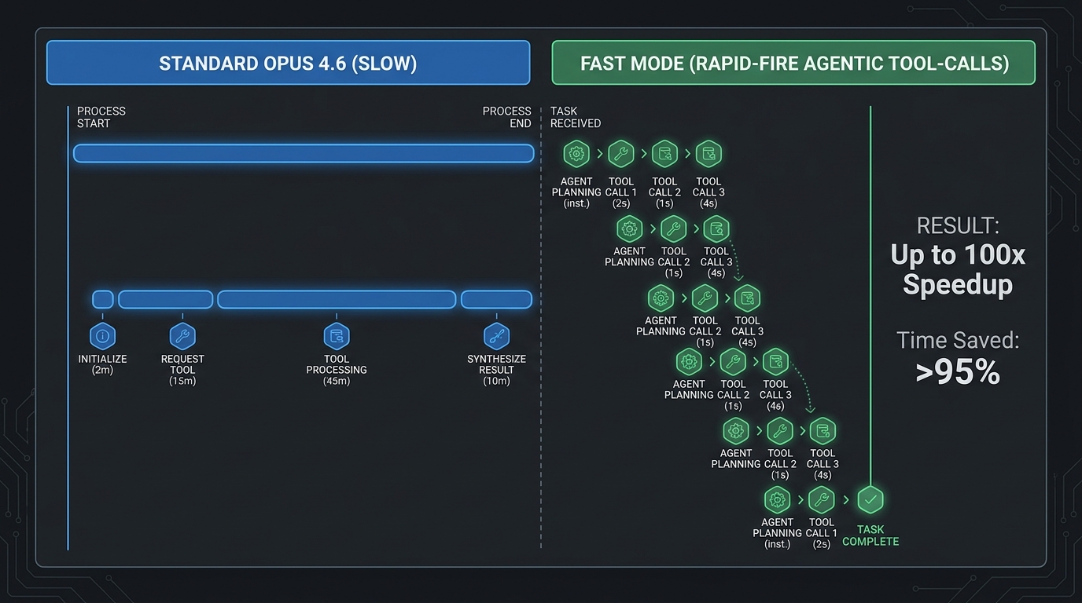Screen dimensions: 1082x603
Task: Click the first Agent Planning gear hexagon
Action: (x=576, y=153)
